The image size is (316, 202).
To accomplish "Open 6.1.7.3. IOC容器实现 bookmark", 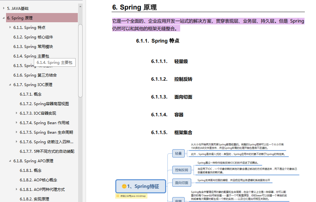I will point(38,113).
